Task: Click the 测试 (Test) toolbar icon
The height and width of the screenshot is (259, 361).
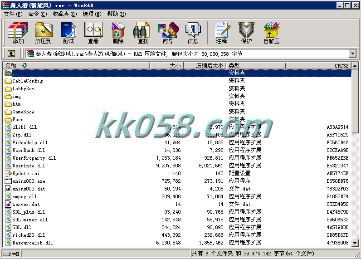Action: pos(68,33)
